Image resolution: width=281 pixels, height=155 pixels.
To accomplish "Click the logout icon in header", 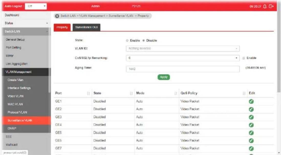I will (271, 6).
